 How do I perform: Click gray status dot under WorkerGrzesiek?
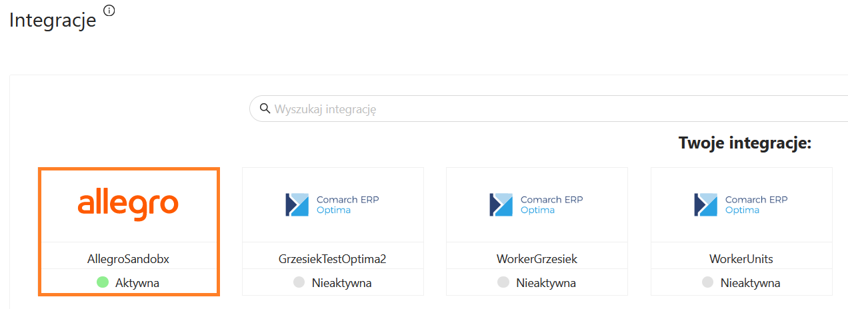[503, 282]
